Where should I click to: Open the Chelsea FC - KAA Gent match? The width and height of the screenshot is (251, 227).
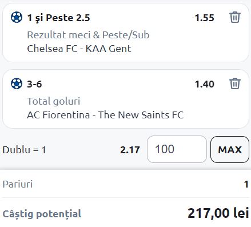click(x=79, y=49)
